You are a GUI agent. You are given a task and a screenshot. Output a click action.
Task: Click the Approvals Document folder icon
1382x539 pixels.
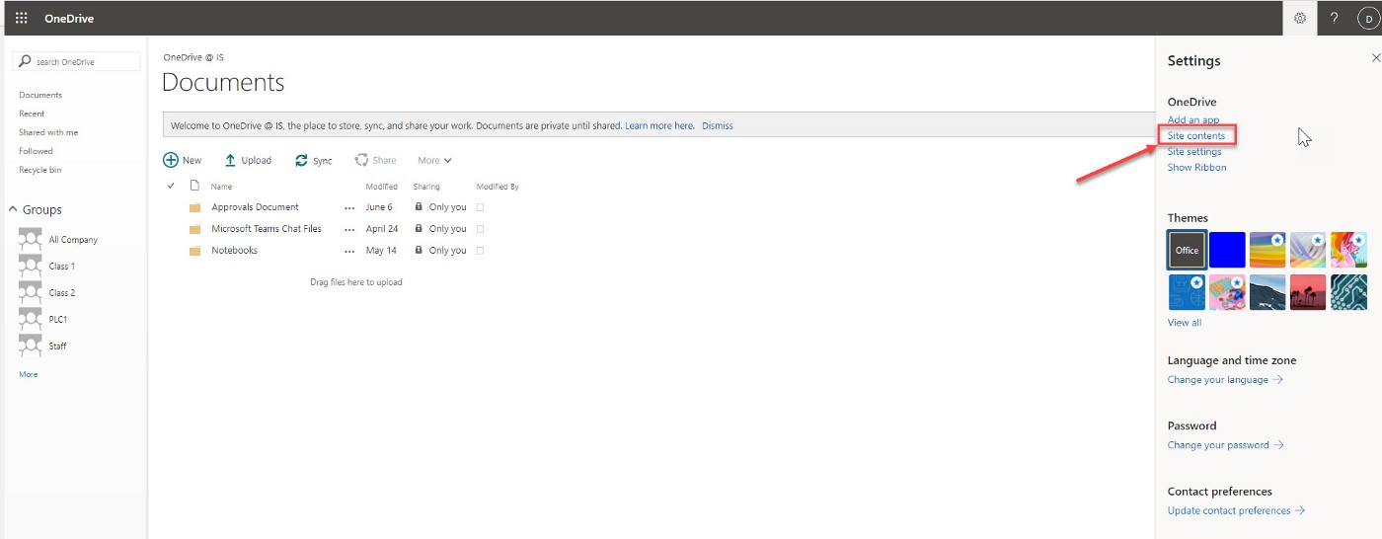(x=194, y=207)
